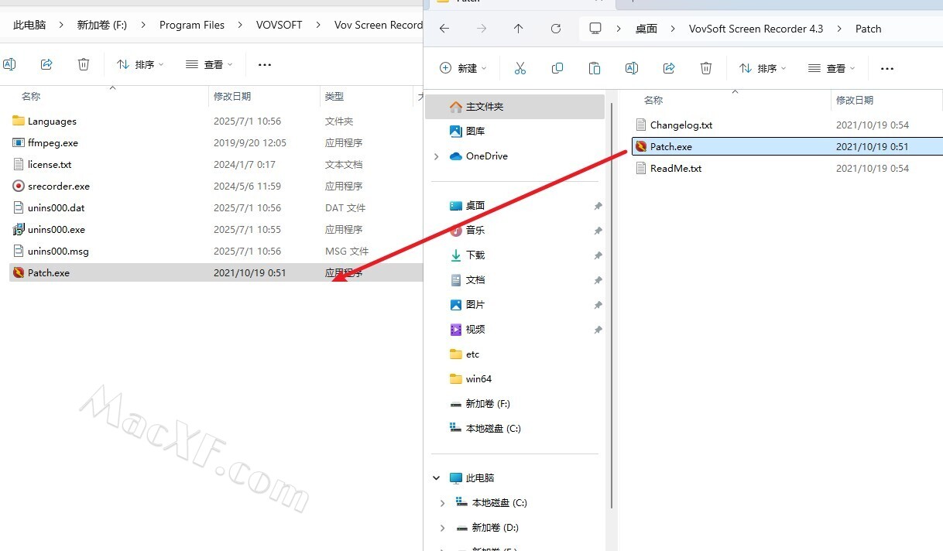943x551 pixels.
Task: Select 主文件夹 in navigation pane
Action: click(x=515, y=107)
